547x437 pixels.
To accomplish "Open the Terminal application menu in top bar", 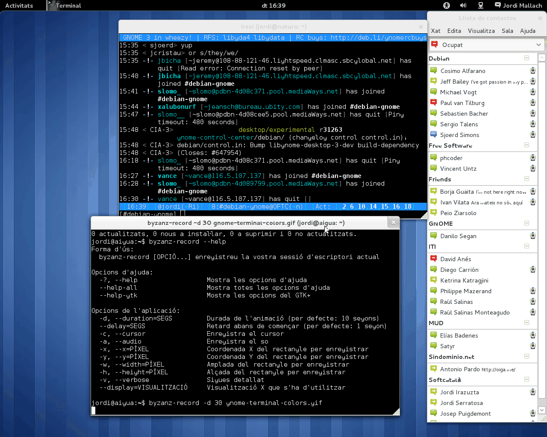I will tap(65, 6).
